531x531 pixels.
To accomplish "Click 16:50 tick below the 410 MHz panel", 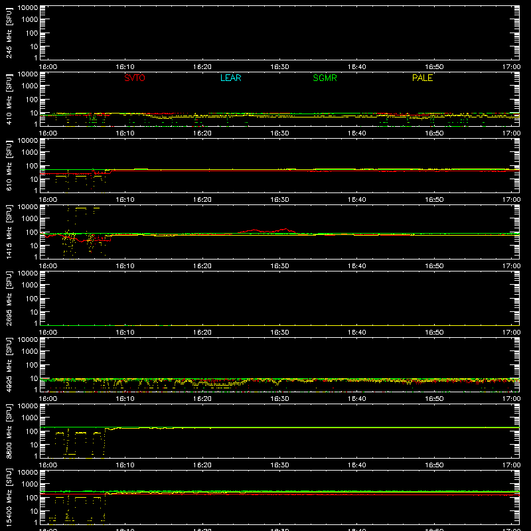I will [x=434, y=133].
